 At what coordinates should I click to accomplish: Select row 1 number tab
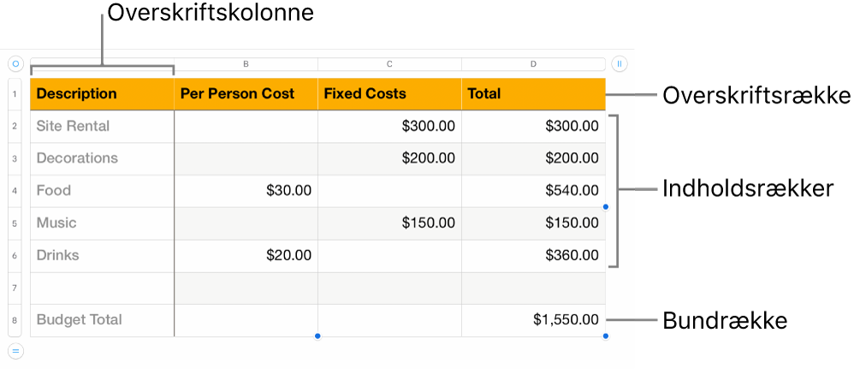pos(15,94)
